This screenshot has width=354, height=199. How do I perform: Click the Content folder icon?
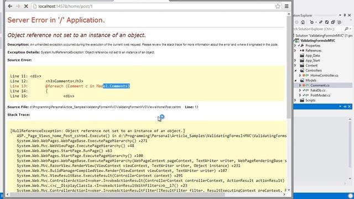[302, 65]
